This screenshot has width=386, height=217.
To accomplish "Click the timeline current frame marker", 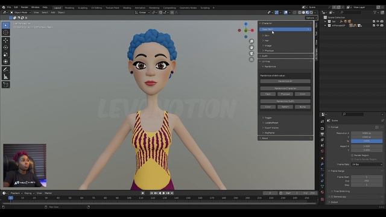I will point(11,198).
